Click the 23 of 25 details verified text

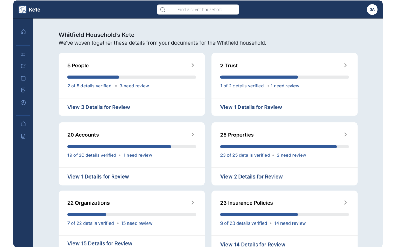[x=245, y=155]
